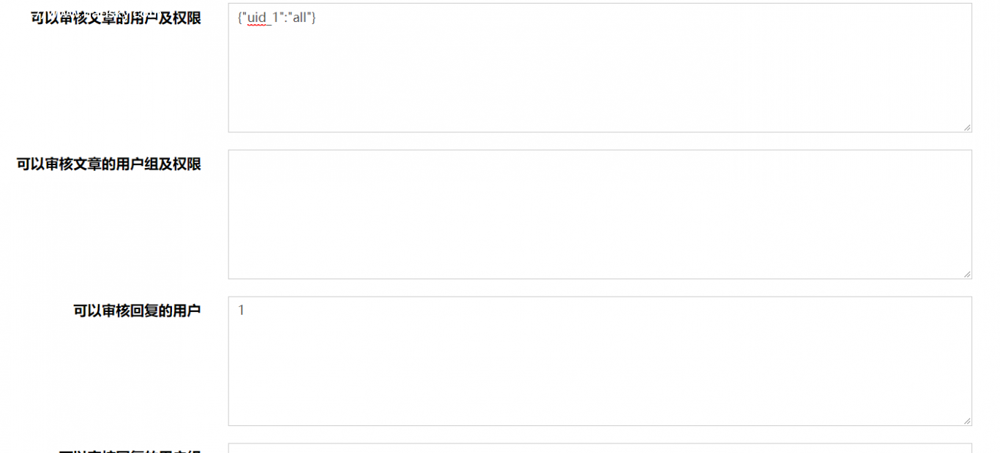Viewport: 1000px width, 453px height.
Task: Click the misspelled word uid in JSON
Action: point(257,18)
